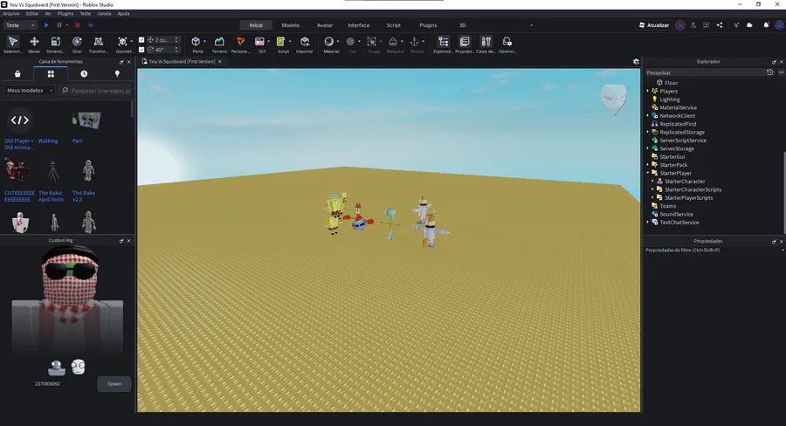Choose the Dimensionar (scale) tool
The height and width of the screenshot is (426, 786).
coord(55,45)
